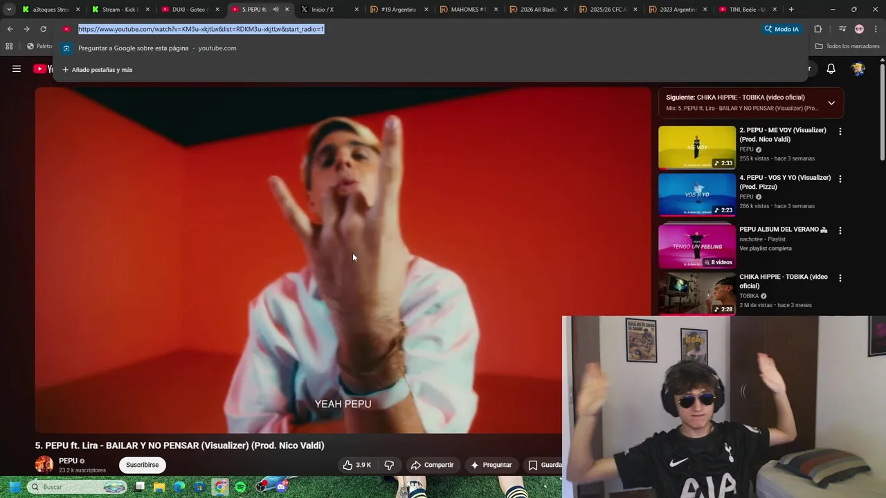Click the PEPU video player area
The width and height of the screenshot is (886, 498).
343,260
